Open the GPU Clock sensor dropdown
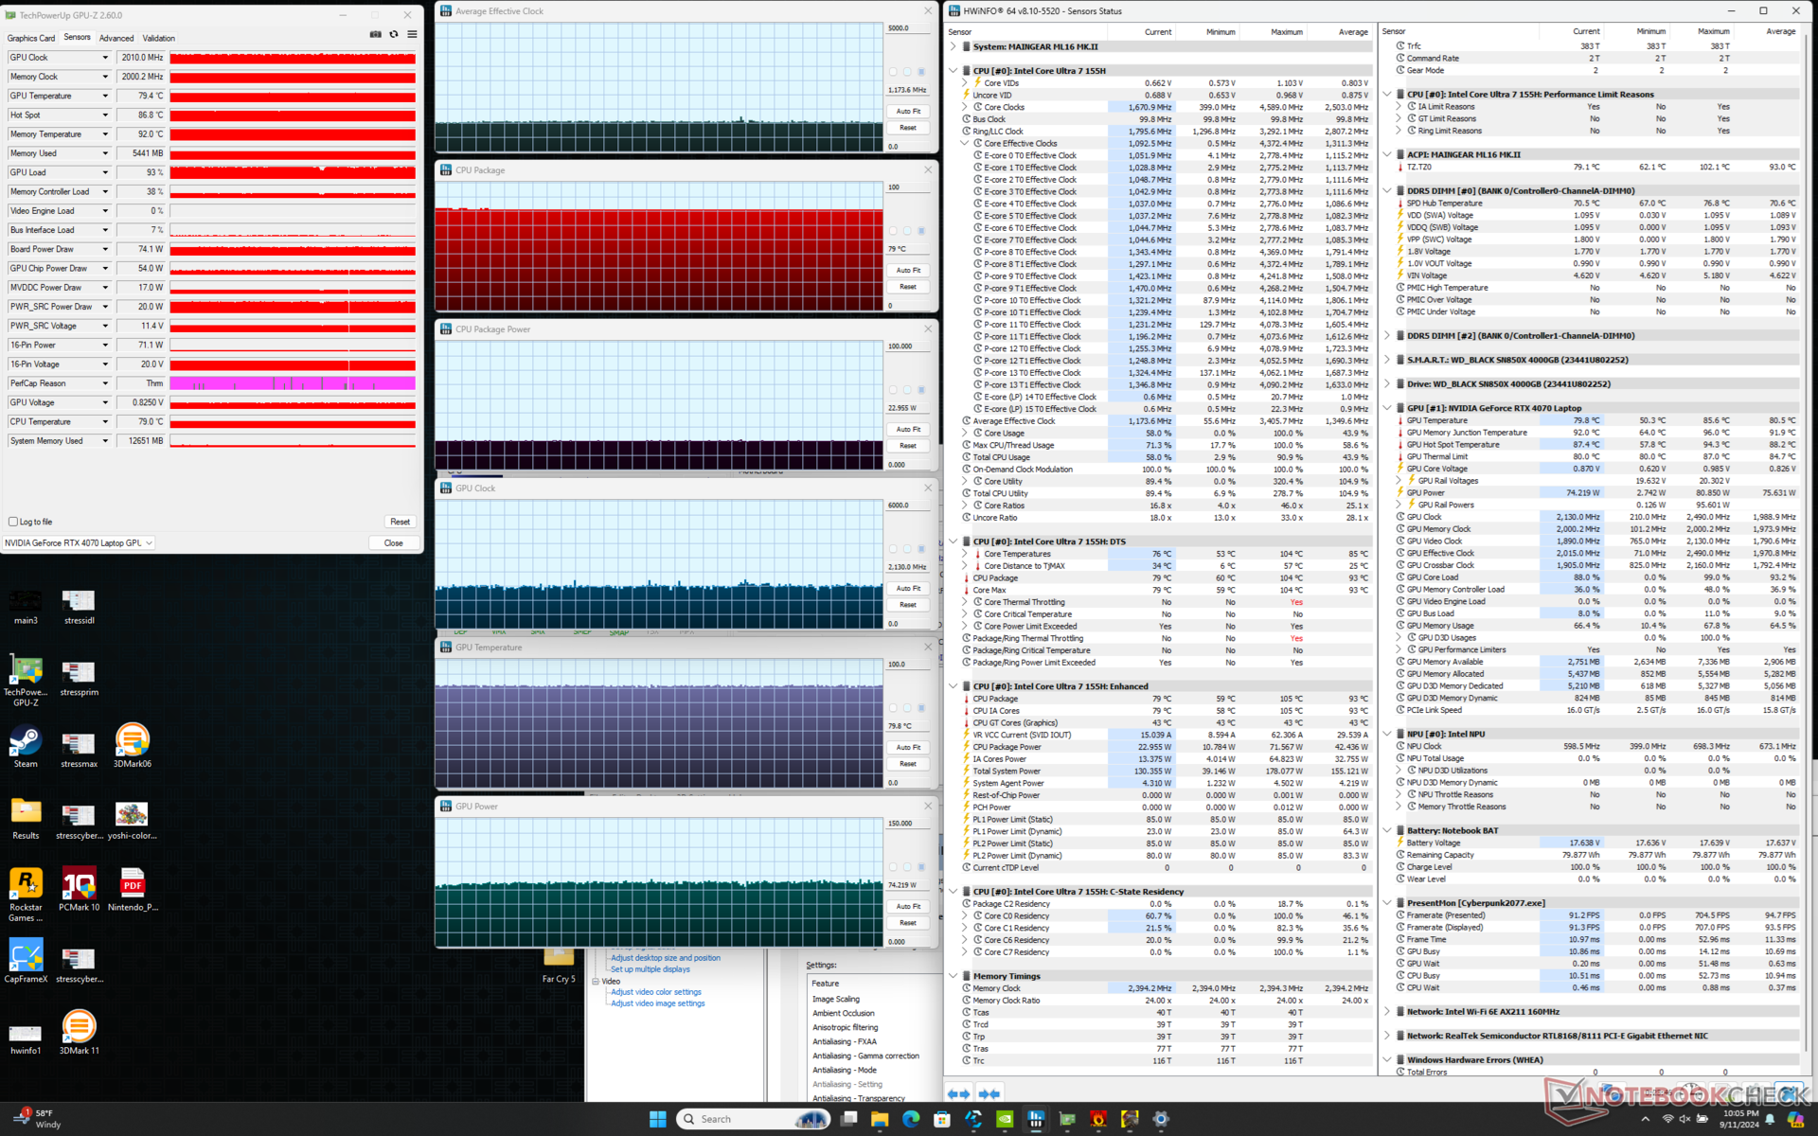 tap(105, 58)
